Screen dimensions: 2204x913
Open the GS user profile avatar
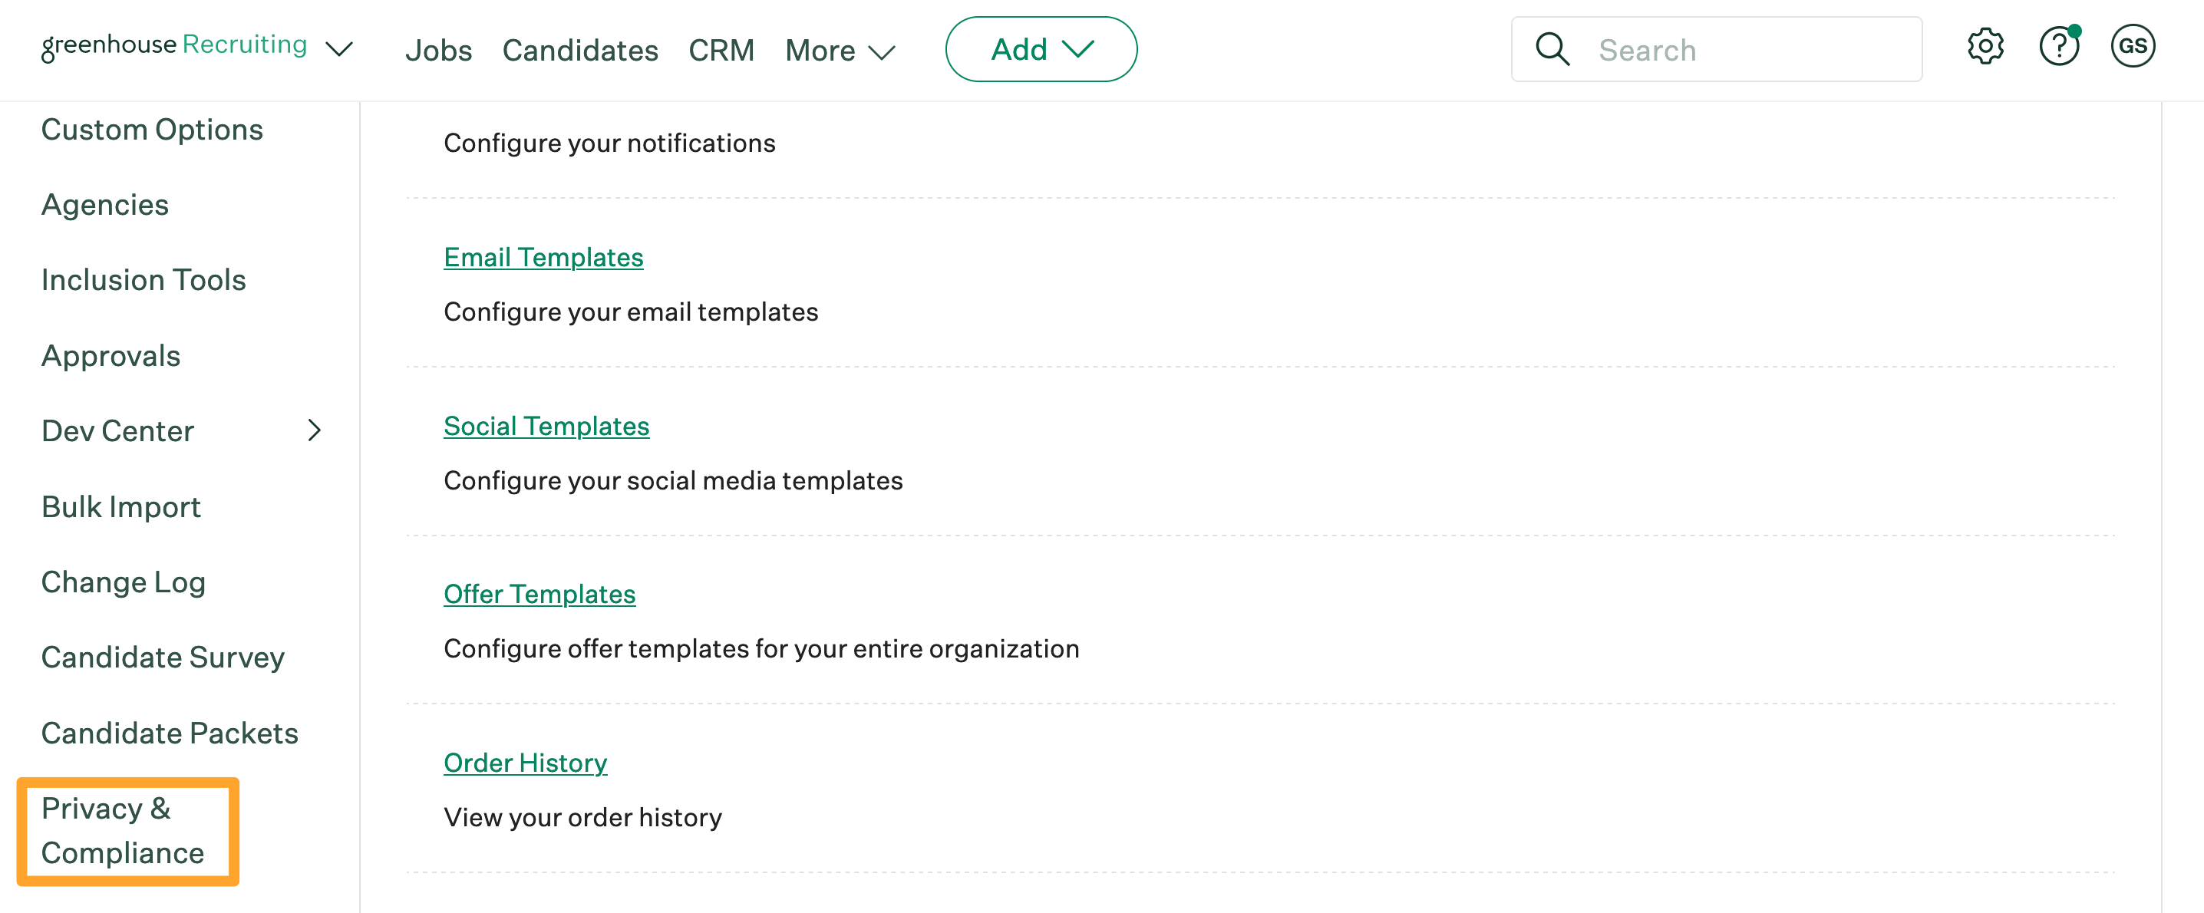[2132, 47]
